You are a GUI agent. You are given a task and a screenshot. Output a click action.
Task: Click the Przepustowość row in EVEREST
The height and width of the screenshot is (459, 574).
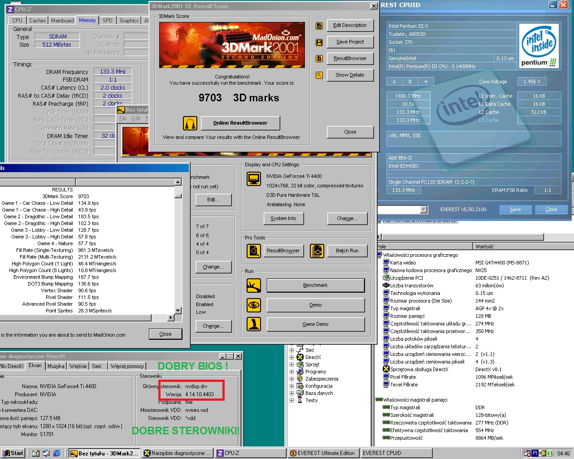(x=475, y=438)
